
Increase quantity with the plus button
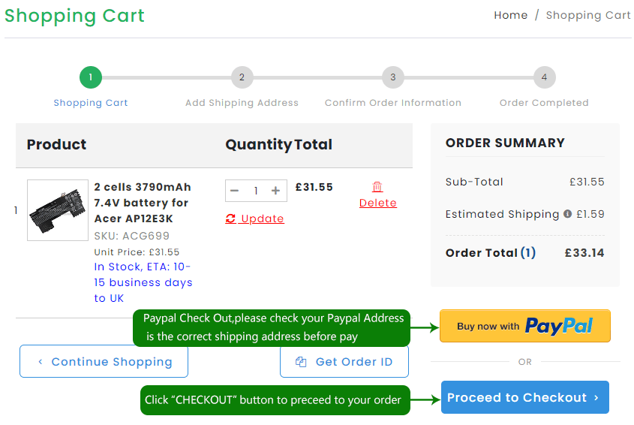[275, 191]
